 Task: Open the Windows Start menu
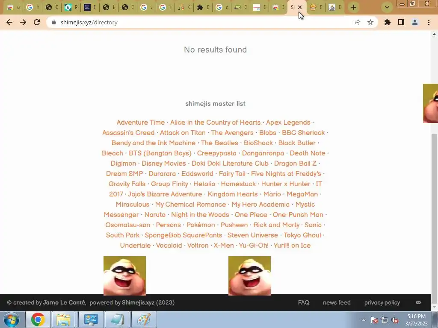tap(11, 319)
